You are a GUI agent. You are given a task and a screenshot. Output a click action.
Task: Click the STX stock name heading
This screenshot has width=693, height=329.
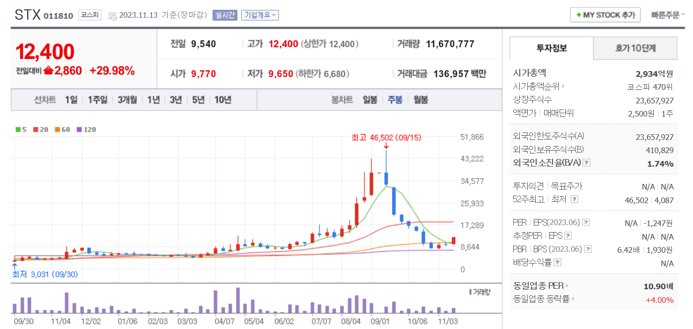click(28, 15)
